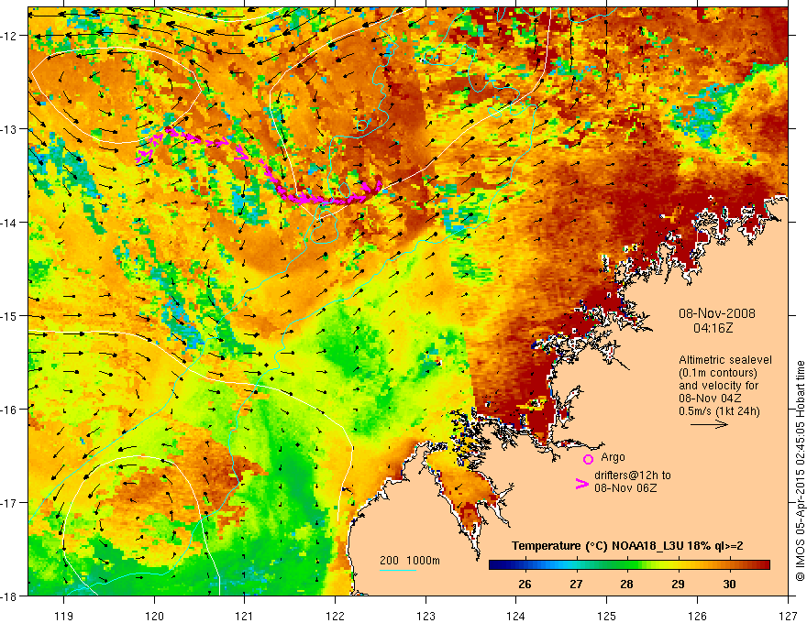Click the 'Altimetric sealevel' caption
The image size is (807, 623).
[725, 360]
